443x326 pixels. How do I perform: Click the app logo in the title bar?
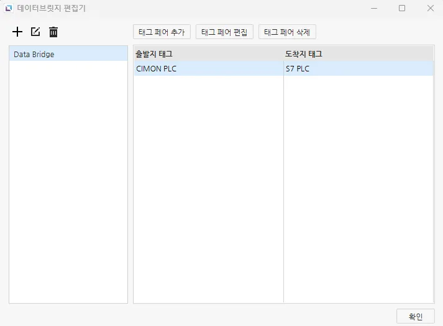click(9, 8)
